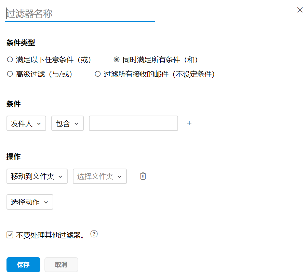The image size is (308, 277).
Task: Click the empty condition value text box
Action: pos(133,123)
